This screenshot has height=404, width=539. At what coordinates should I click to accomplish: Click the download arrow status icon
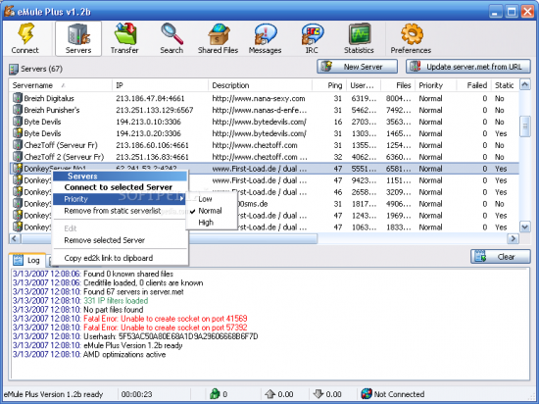click(318, 394)
